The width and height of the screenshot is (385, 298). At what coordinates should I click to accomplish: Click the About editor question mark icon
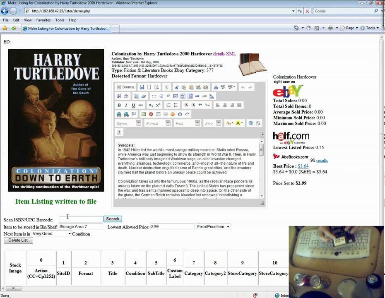[x=119, y=132]
